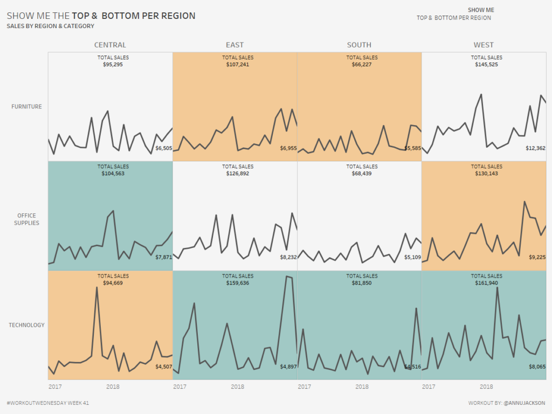Viewport: 552px width, 414px height.
Task: Click the $4,507 Central Technology end label
Action: click(163, 367)
